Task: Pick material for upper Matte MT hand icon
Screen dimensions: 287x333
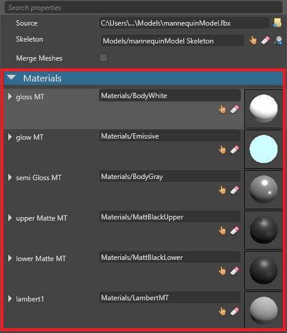Action: click(x=222, y=231)
